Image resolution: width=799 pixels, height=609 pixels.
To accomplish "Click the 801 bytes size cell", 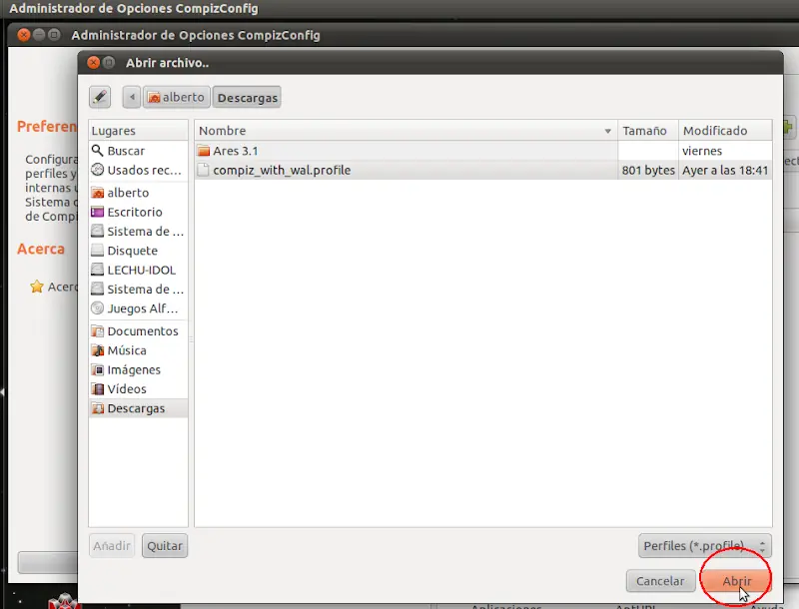I will [x=648, y=170].
